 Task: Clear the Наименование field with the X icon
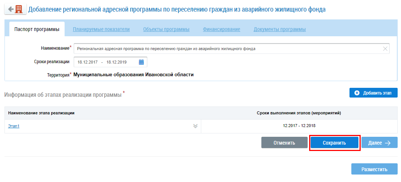(x=385, y=49)
